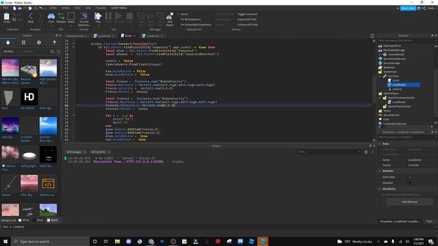The height and width of the screenshot is (246, 438).
Task: Open the Output filter dropdown arrow
Action: click(x=359, y=152)
